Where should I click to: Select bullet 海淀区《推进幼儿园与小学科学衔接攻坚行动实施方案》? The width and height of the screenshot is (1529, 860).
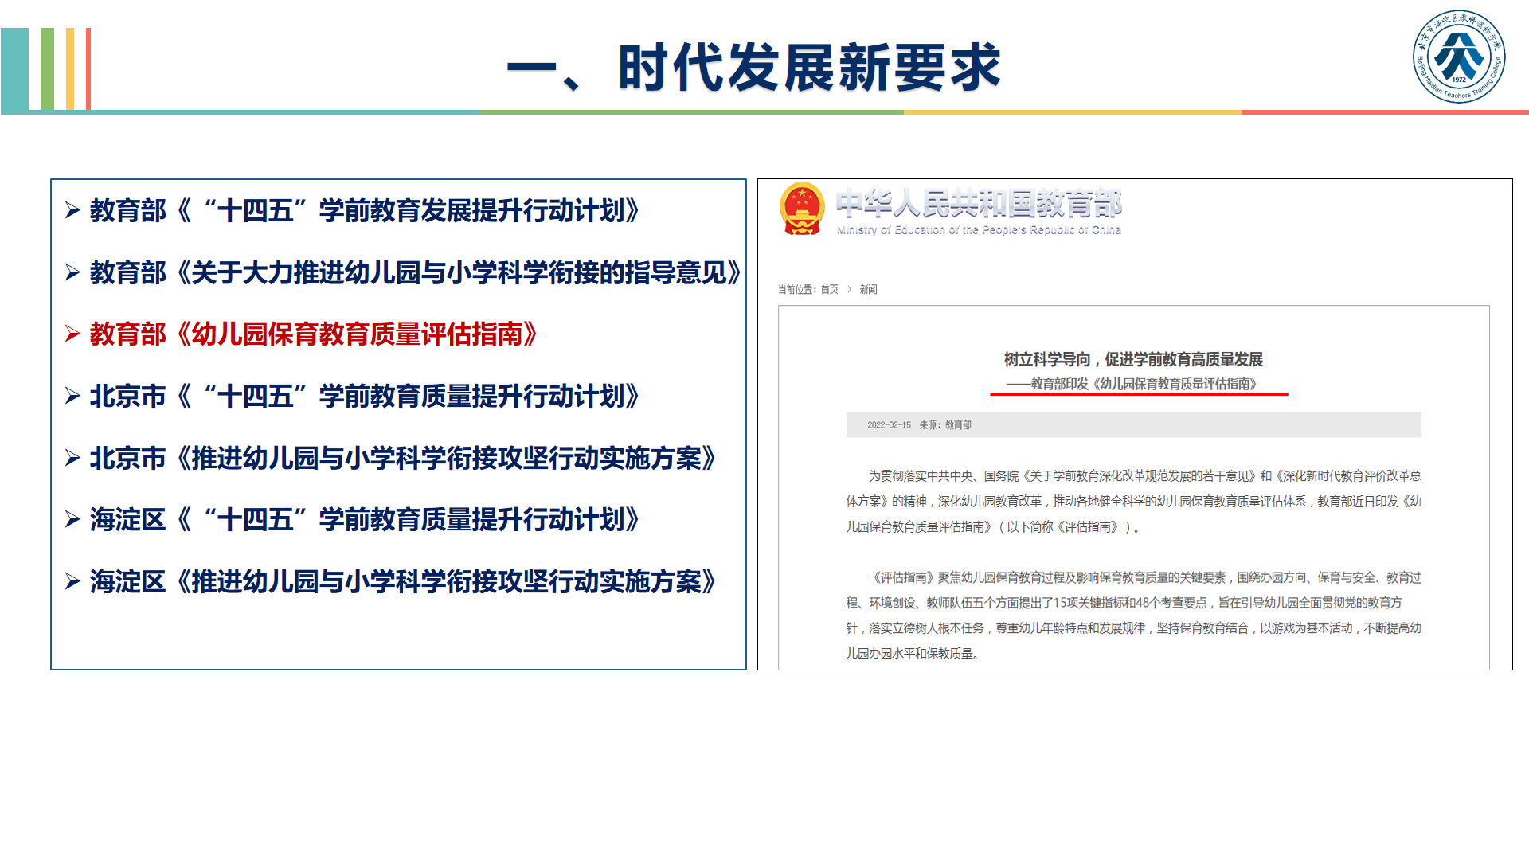403,581
